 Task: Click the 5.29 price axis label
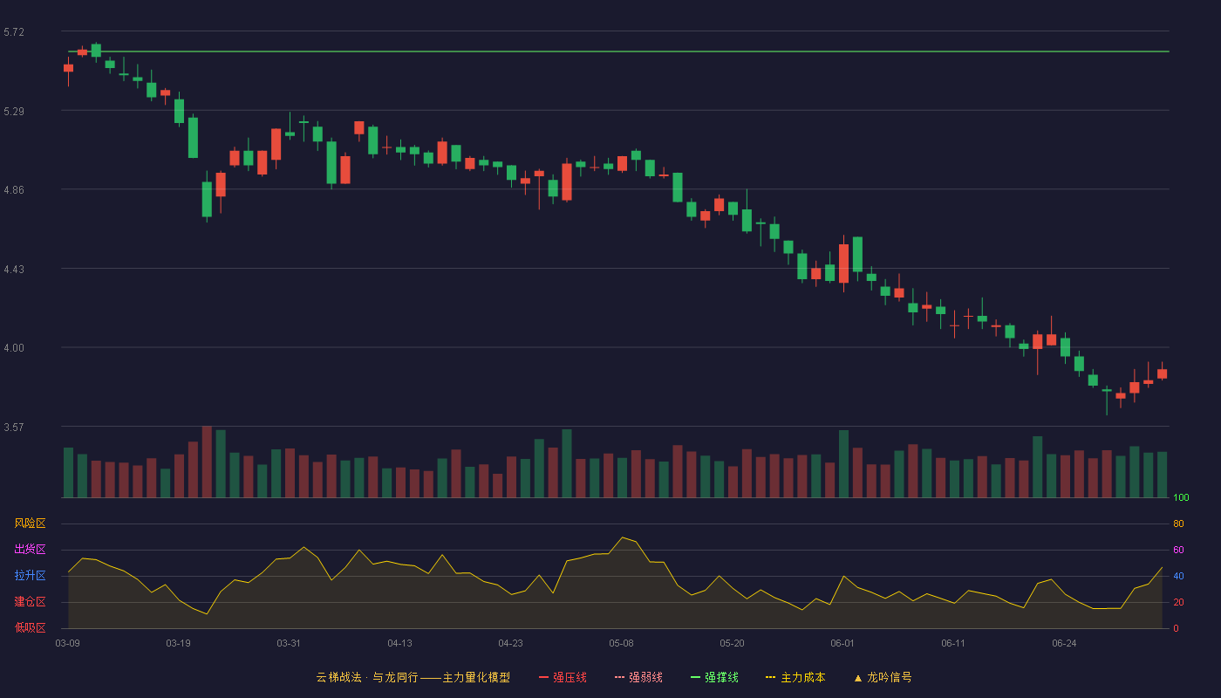[x=14, y=112]
